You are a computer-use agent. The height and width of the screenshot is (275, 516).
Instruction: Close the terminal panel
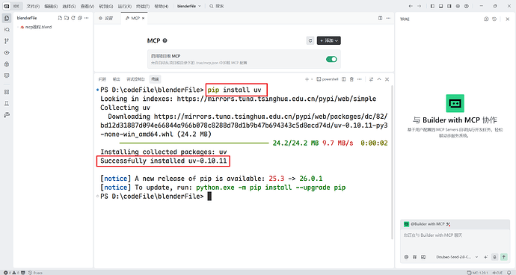[387, 79]
